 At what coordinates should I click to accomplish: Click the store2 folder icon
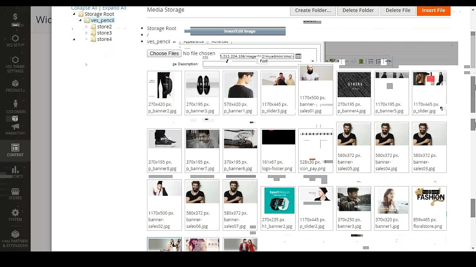93,27
